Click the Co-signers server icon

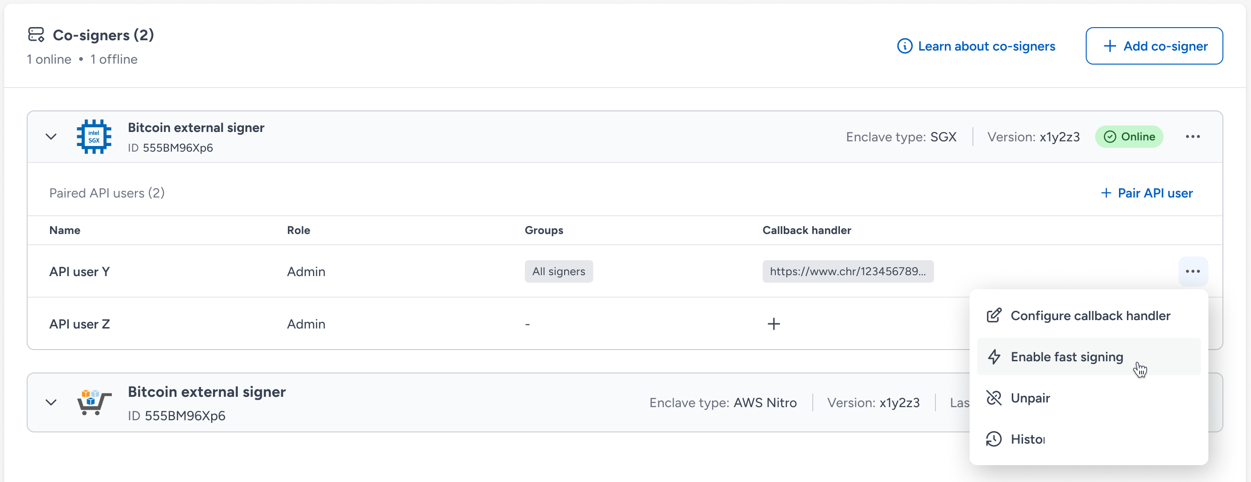(x=36, y=35)
